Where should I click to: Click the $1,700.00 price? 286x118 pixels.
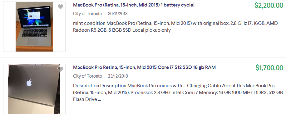269,68
